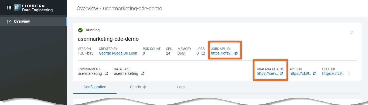
Task: Open more options next to CLI Tool
Action: tap(349, 73)
